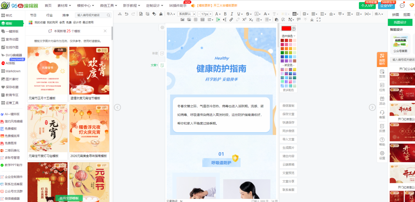415x202 pixels.
Task: Insert a table using the toolbar icon
Action: click(x=203, y=20)
